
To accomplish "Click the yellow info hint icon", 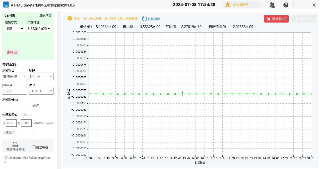I will click(x=70, y=18).
